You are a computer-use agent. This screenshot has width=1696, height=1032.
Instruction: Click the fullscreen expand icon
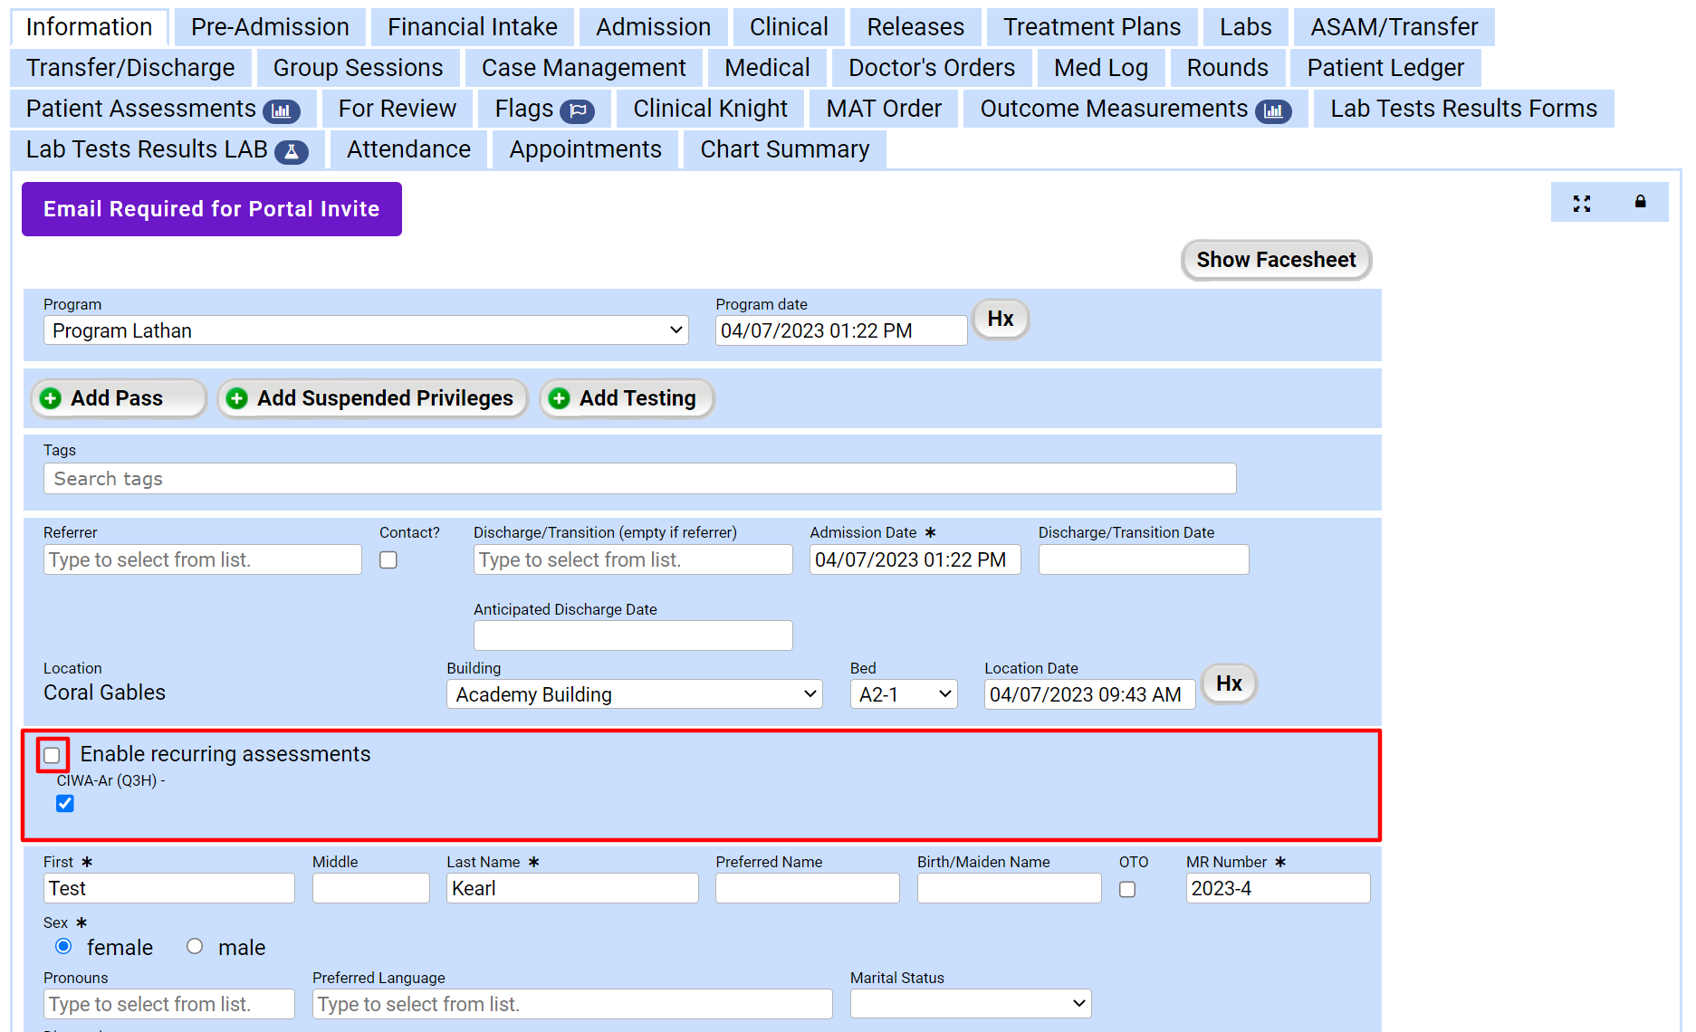click(x=1581, y=204)
